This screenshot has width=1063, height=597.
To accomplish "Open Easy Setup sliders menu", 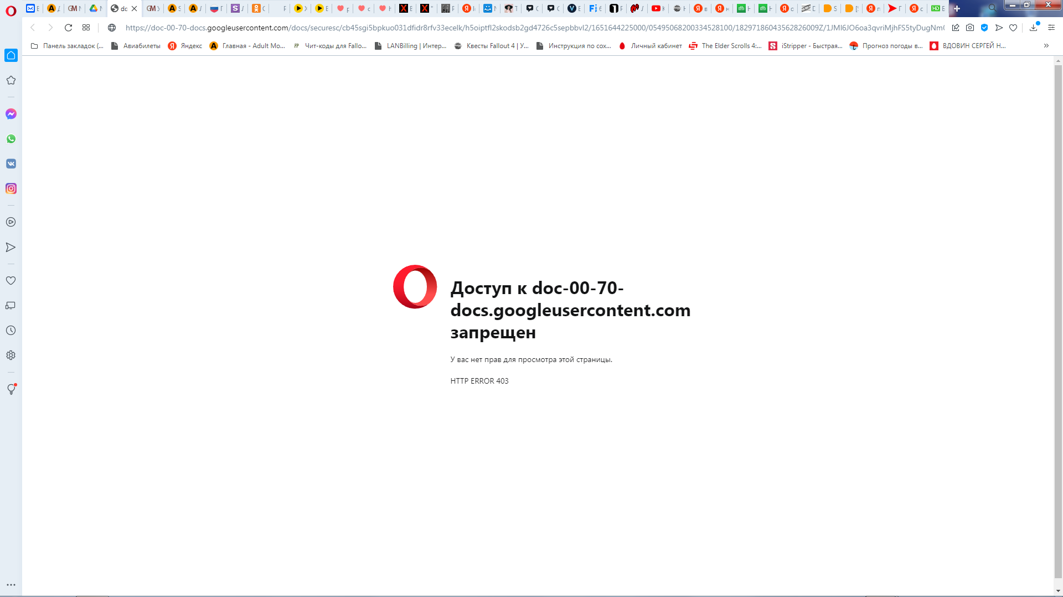I will (x=1051, y=28).
